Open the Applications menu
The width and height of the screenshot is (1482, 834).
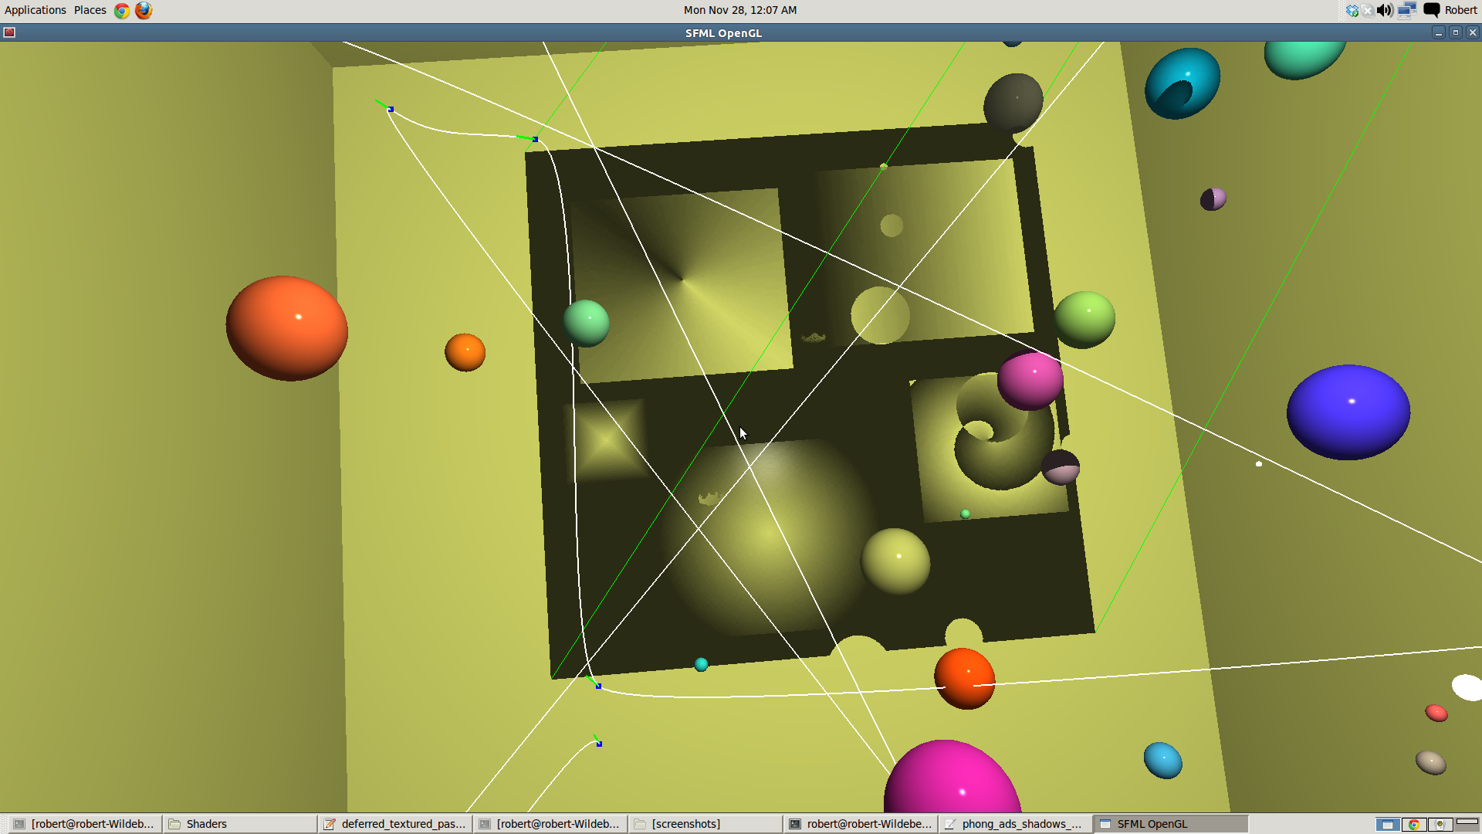36,10
